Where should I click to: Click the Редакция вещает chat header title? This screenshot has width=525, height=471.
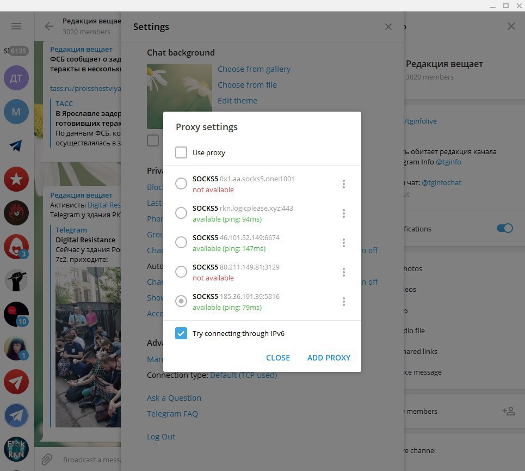pos(92,21)
